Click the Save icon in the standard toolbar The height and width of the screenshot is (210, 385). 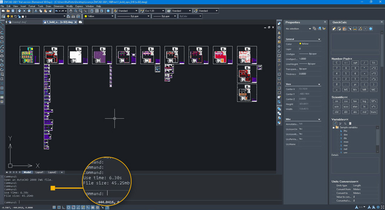pos(13,11)
